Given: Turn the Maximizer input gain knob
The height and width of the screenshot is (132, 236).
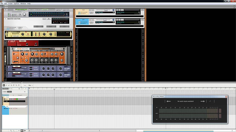Looking at the screenshot, I should coord(23,34).
